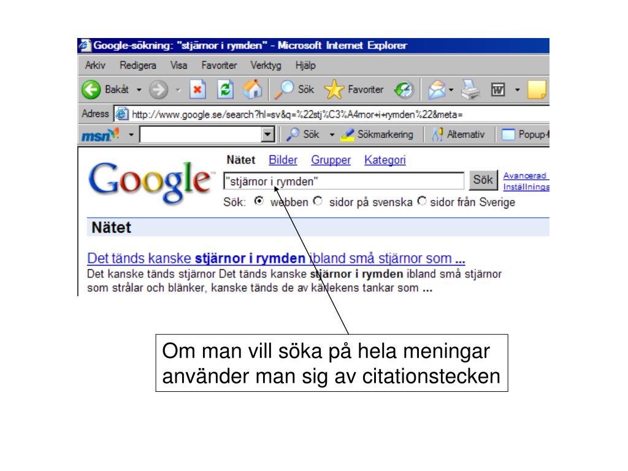Open the Redigera menu
The height and width of the screenshot is (471, 628).
pos(138,65)
